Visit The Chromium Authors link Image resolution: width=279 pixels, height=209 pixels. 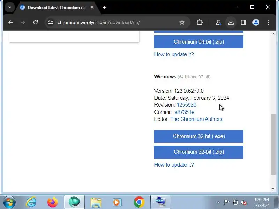pyautogui.click(x=196, y=119)
